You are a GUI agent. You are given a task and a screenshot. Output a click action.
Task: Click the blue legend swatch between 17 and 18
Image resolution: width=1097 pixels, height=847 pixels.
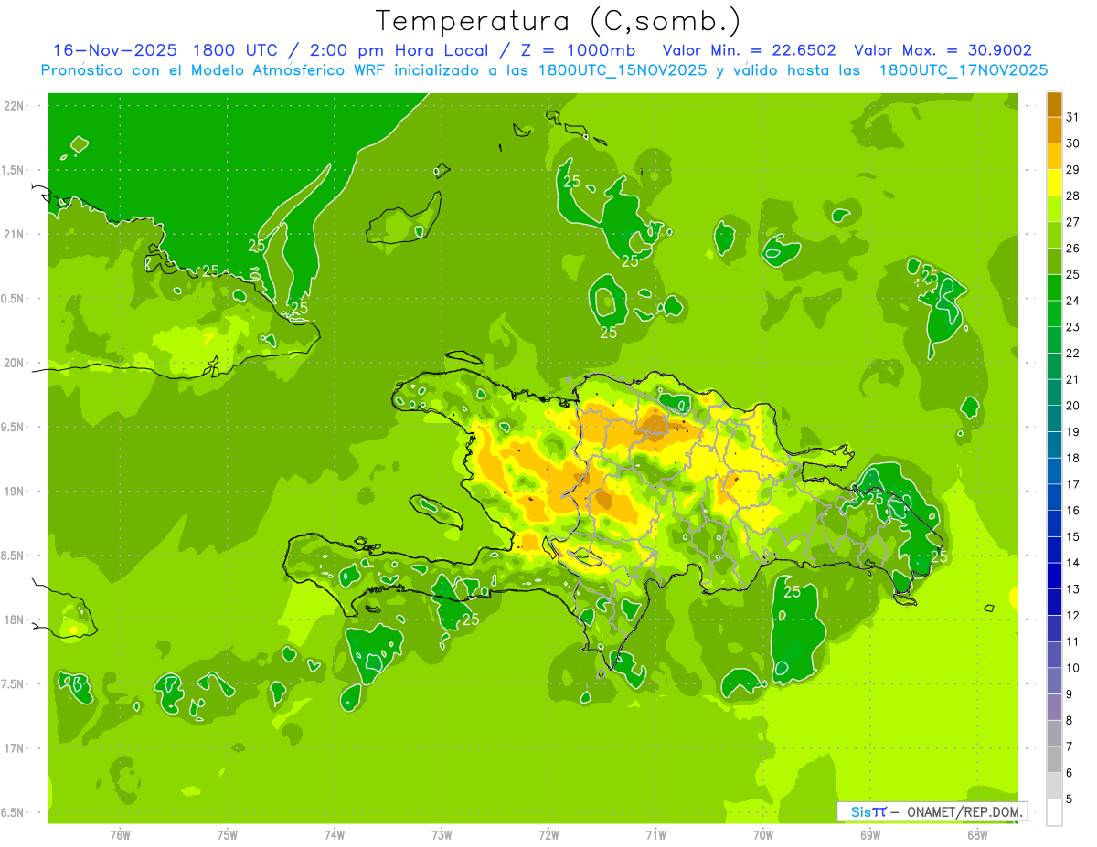(1054, 471)
